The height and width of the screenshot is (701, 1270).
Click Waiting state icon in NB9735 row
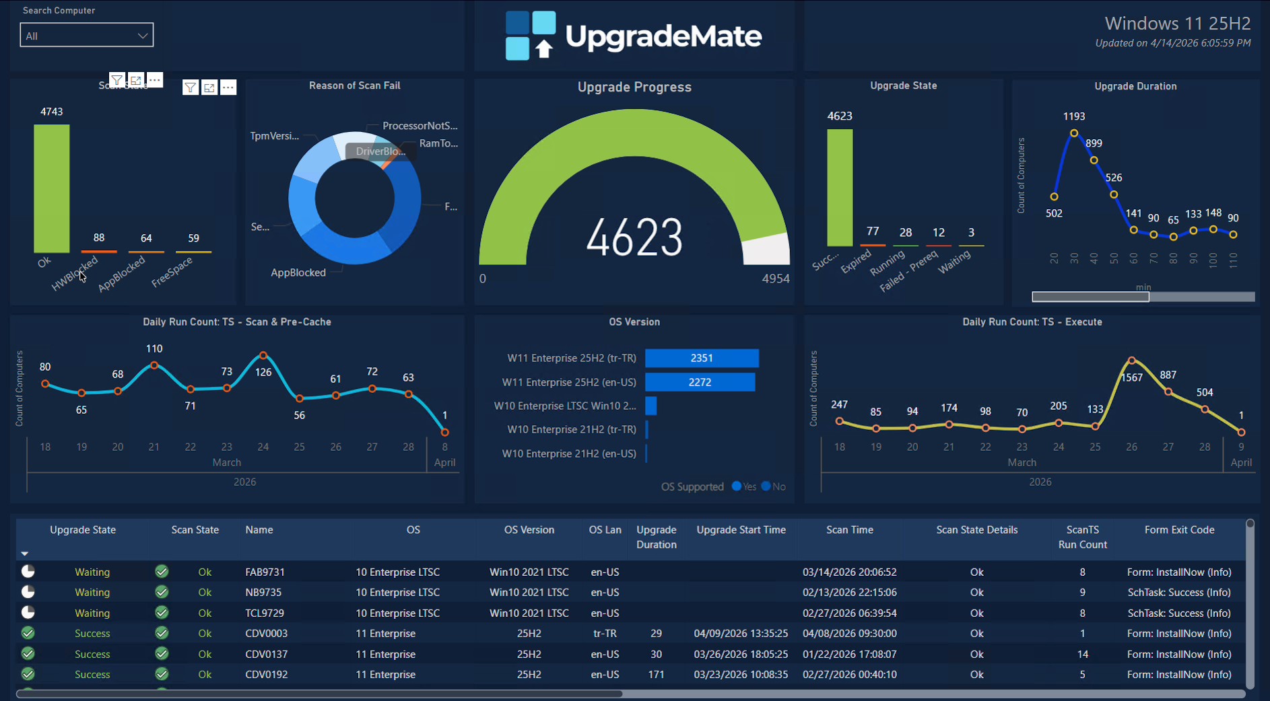point(28,592)
